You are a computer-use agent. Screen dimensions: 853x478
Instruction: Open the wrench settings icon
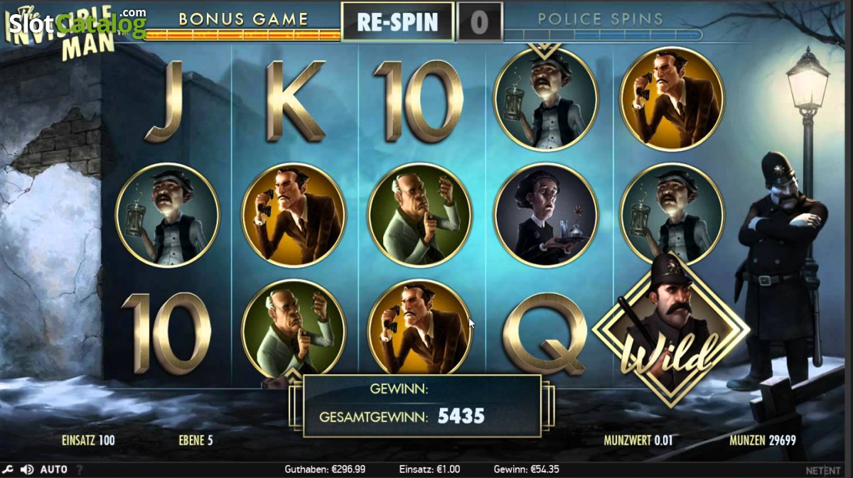tap(8, 469)
